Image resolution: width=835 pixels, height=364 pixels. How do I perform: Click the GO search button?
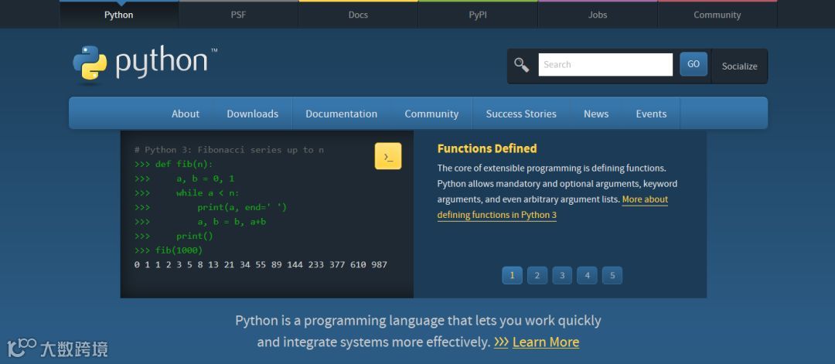[x=694, y=64]
